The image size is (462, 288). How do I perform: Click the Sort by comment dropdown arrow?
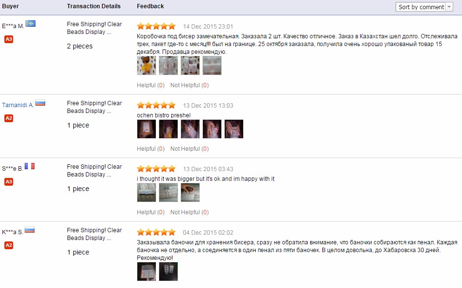tap(449, 7)
